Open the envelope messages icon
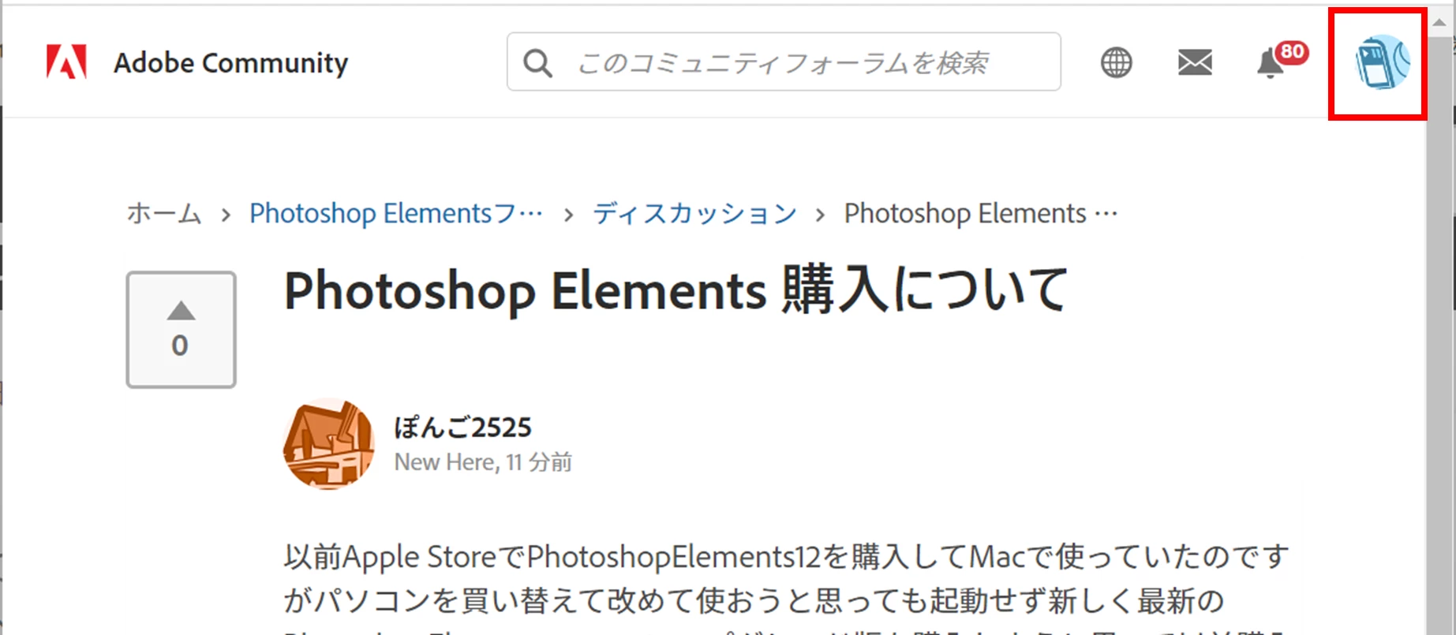This screenshot has height=635, width=1456. 1195,62
